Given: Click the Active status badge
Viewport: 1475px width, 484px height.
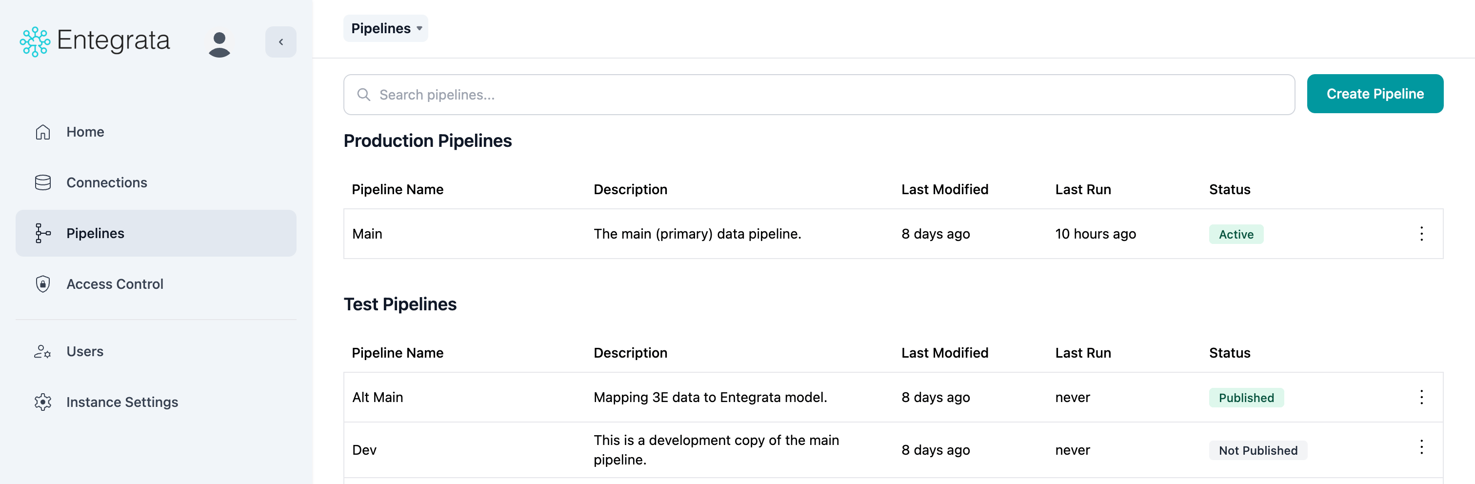Looking at the screenshot, I should point(1236,234).
